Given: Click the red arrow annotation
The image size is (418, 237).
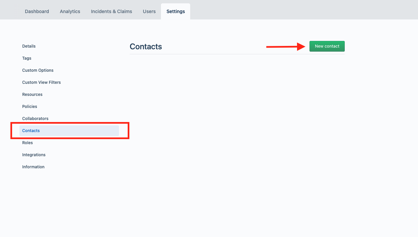Looking at the screenshot, I should point(286,47).
